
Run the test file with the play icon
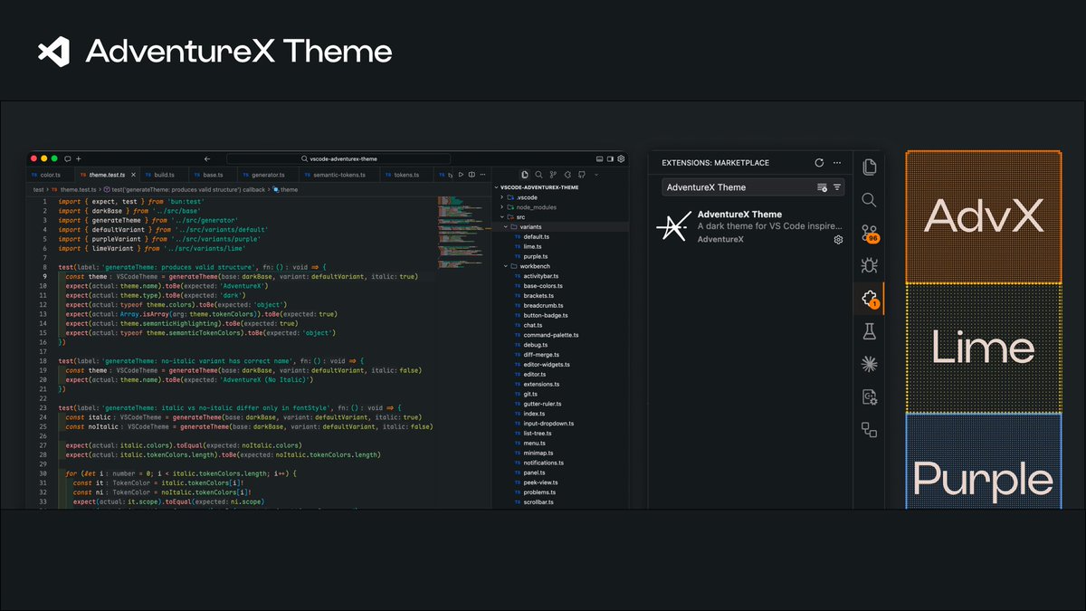[461, 175]
